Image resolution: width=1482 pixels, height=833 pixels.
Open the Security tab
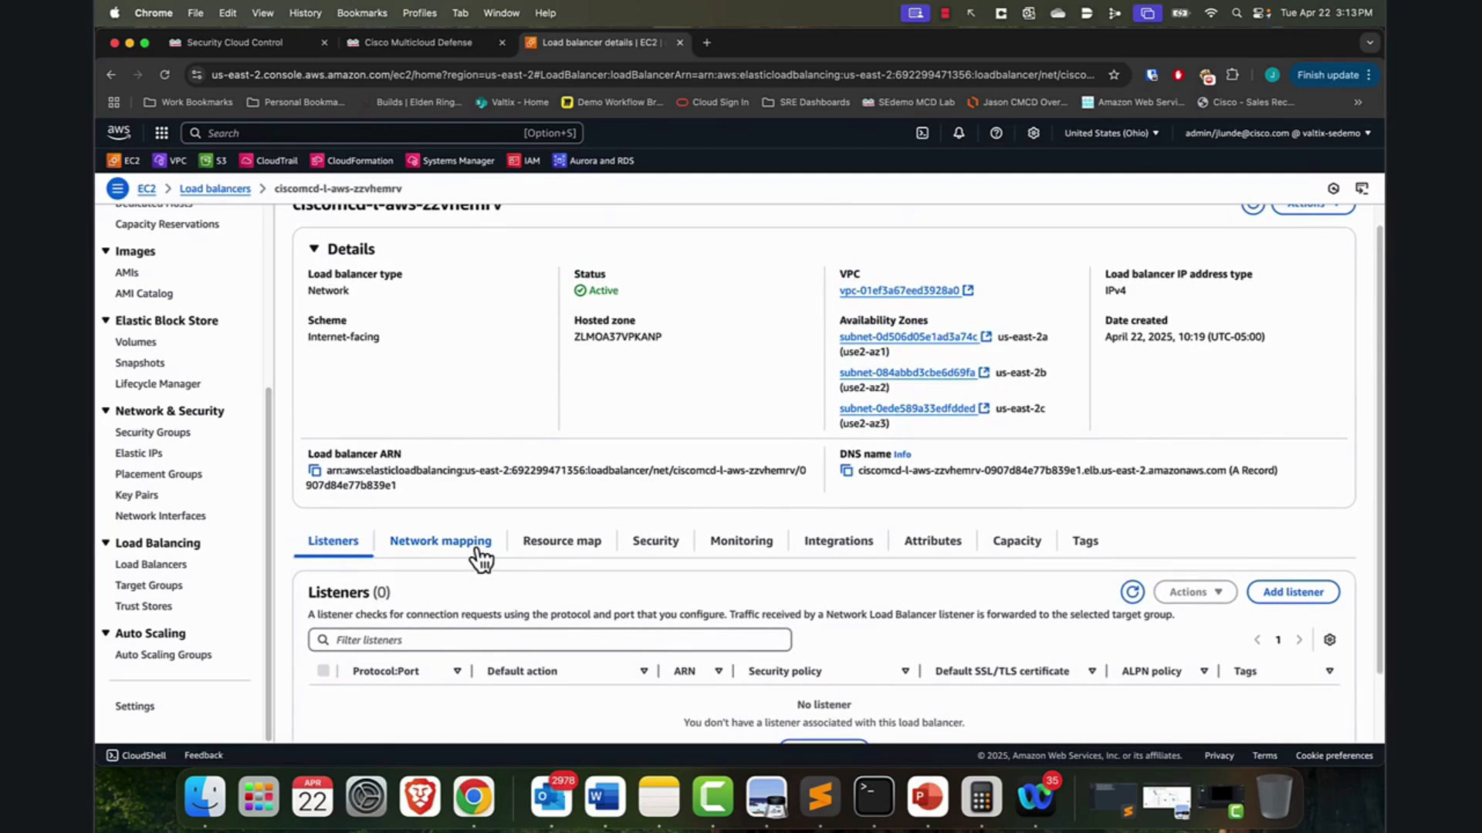[655, 541]
